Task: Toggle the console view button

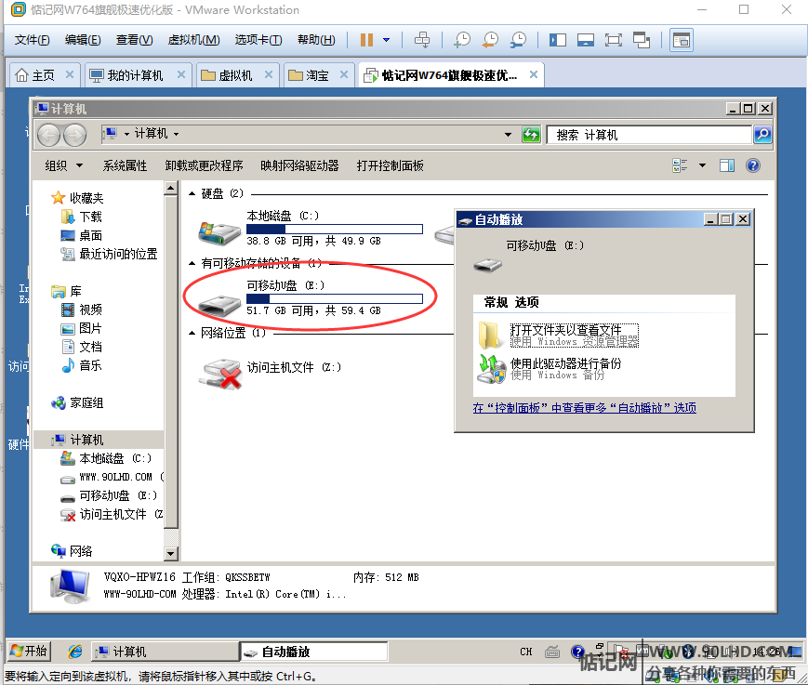Action: click(x=682, y=40)
